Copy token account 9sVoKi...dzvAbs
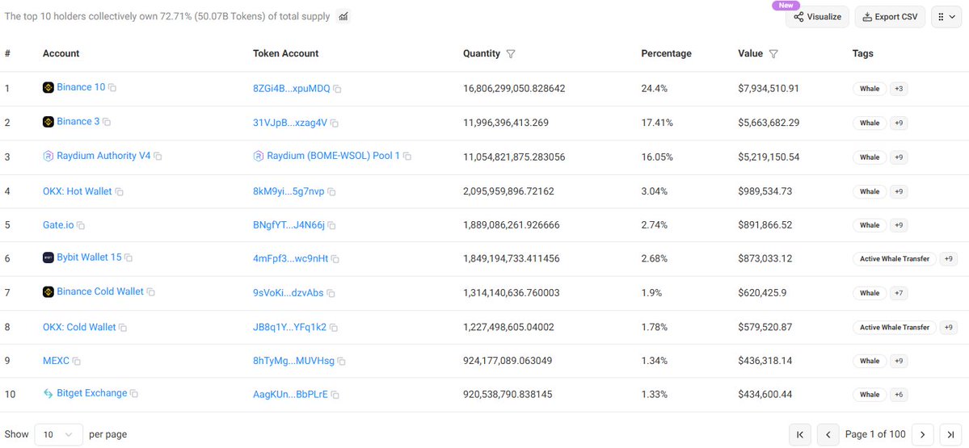 coord(331,294)
